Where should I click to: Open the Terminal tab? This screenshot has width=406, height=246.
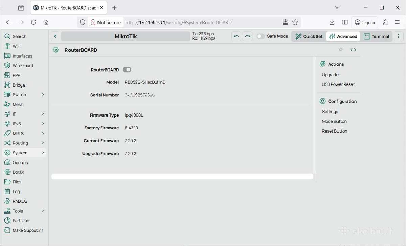tap(377, 37)
